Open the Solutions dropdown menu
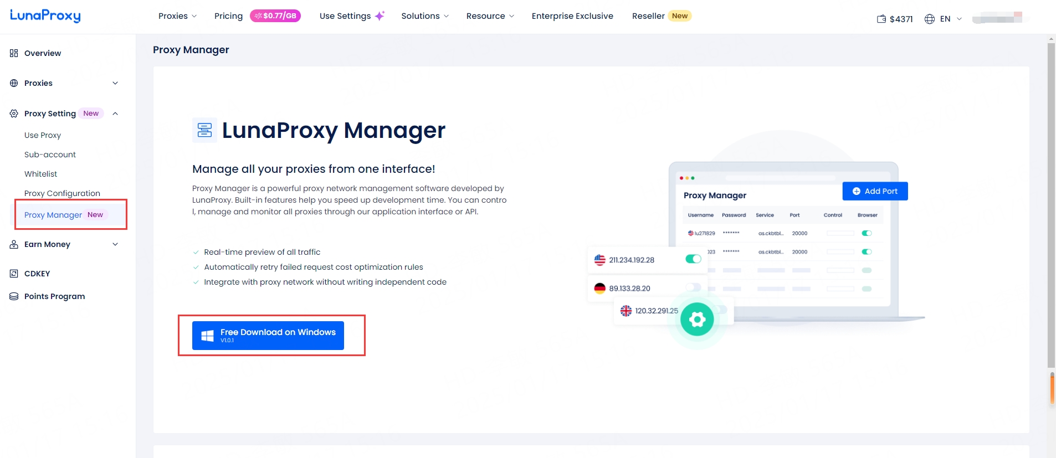The image size is (1056, 458). coord(425,16)
